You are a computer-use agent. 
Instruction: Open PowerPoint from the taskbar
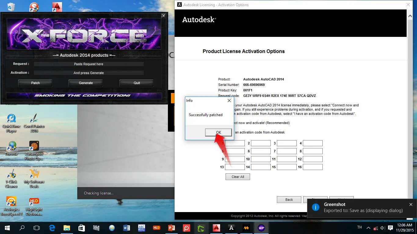[171, 228]
